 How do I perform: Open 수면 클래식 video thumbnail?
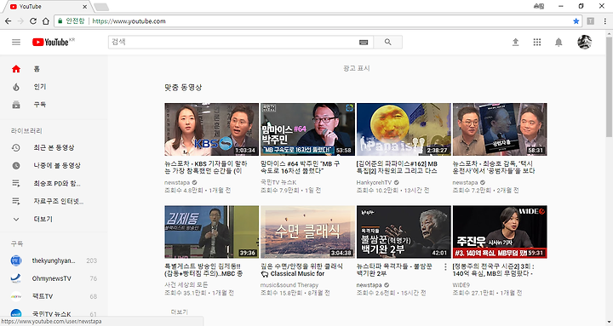point(307,232)
